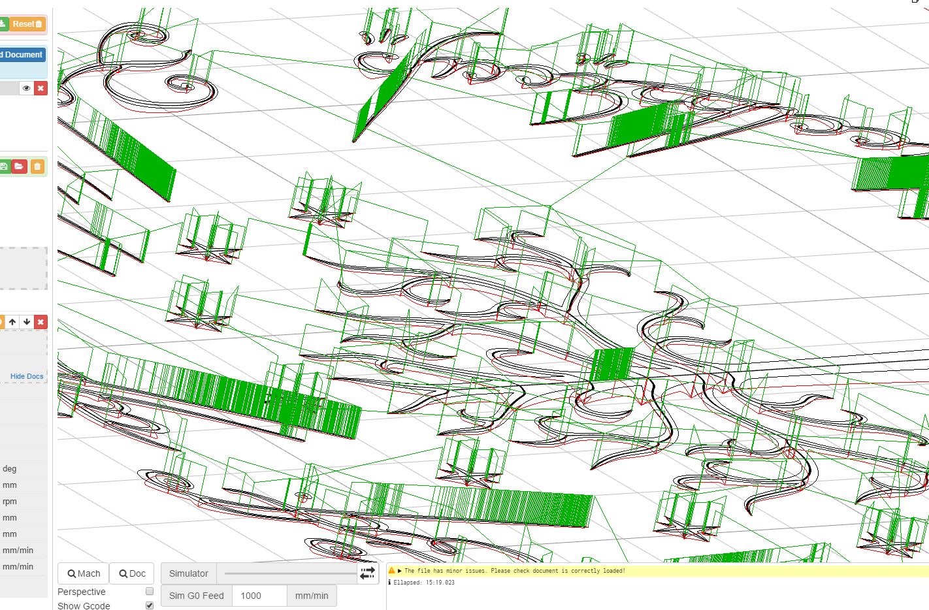Click the orange Reset button
Screen dimensions: 929x610
click(x=27, y=24)
